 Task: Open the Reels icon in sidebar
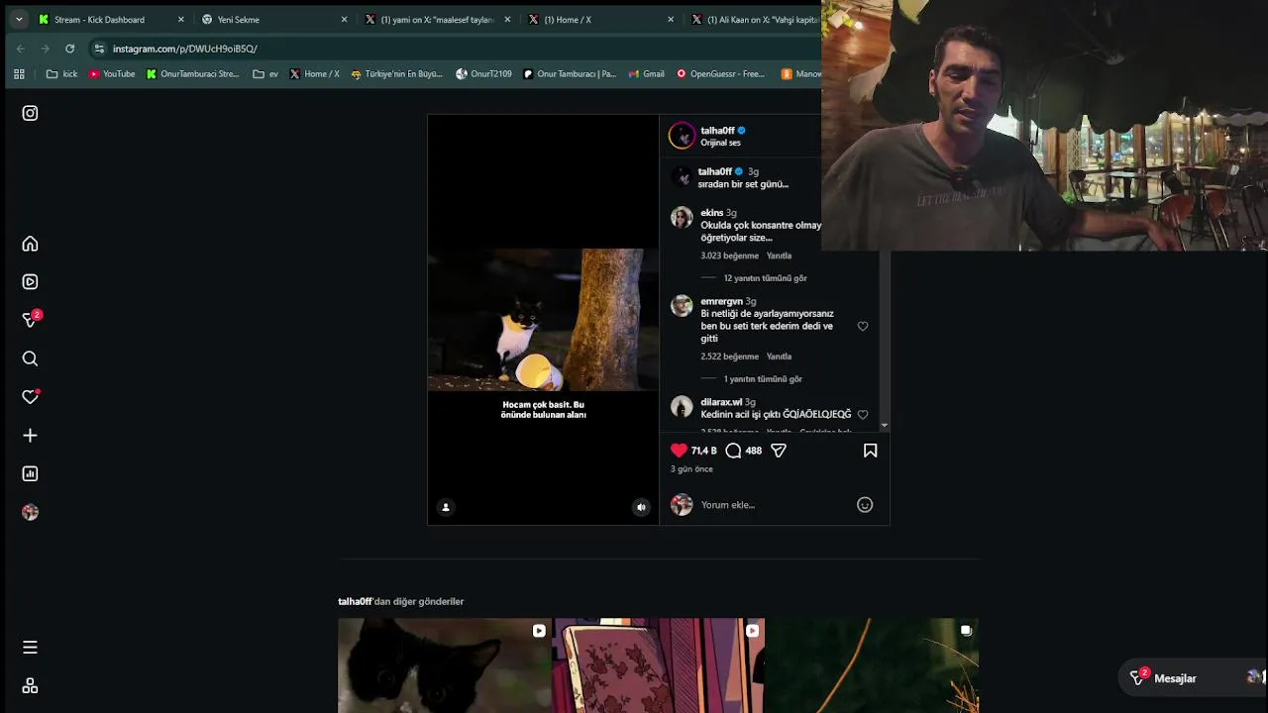(x=30, y=282)
